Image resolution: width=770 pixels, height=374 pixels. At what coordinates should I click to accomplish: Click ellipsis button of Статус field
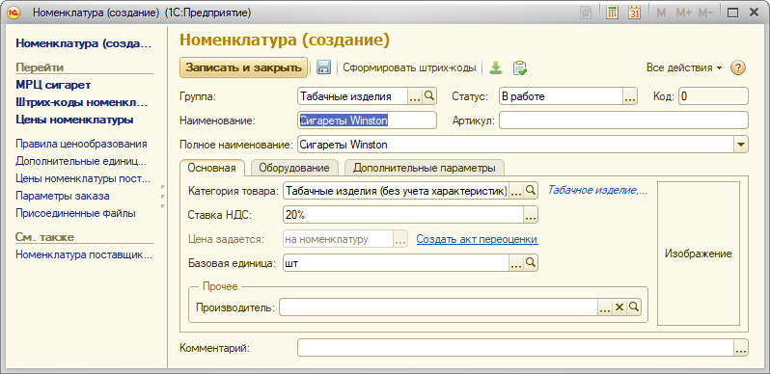click(630, 96)
